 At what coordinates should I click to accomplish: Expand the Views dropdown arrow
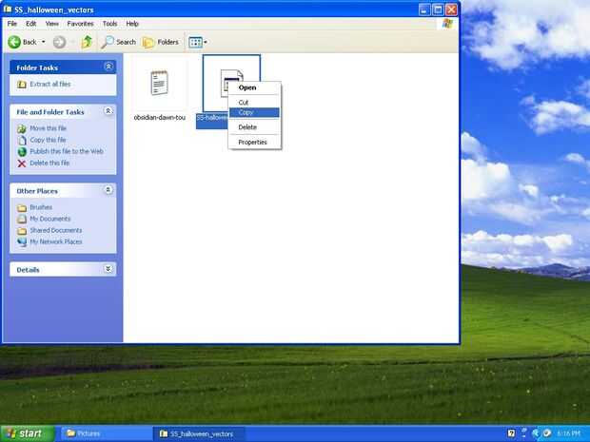tap(206, 42)
